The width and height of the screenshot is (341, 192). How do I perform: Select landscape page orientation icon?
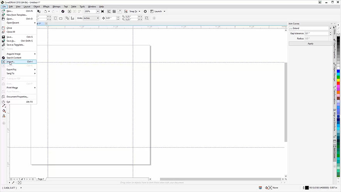pos(61,18)
